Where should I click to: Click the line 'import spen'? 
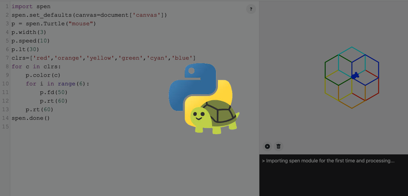(x=31, y=6)
